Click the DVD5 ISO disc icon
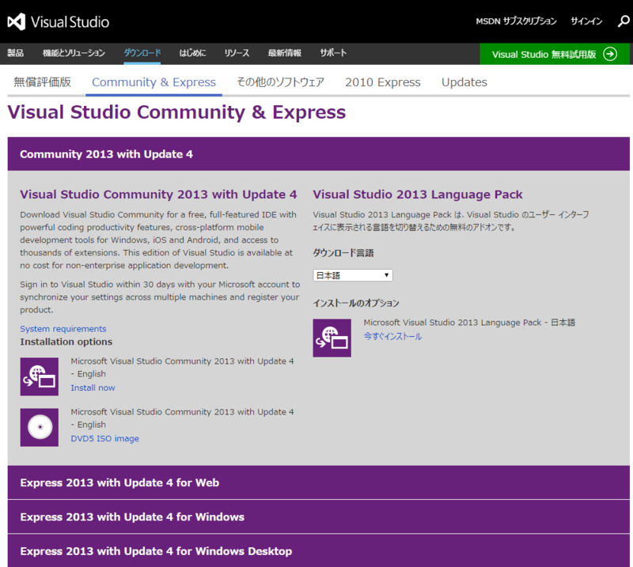Viewport: 633px width, 567px height. tap(39, 427)
